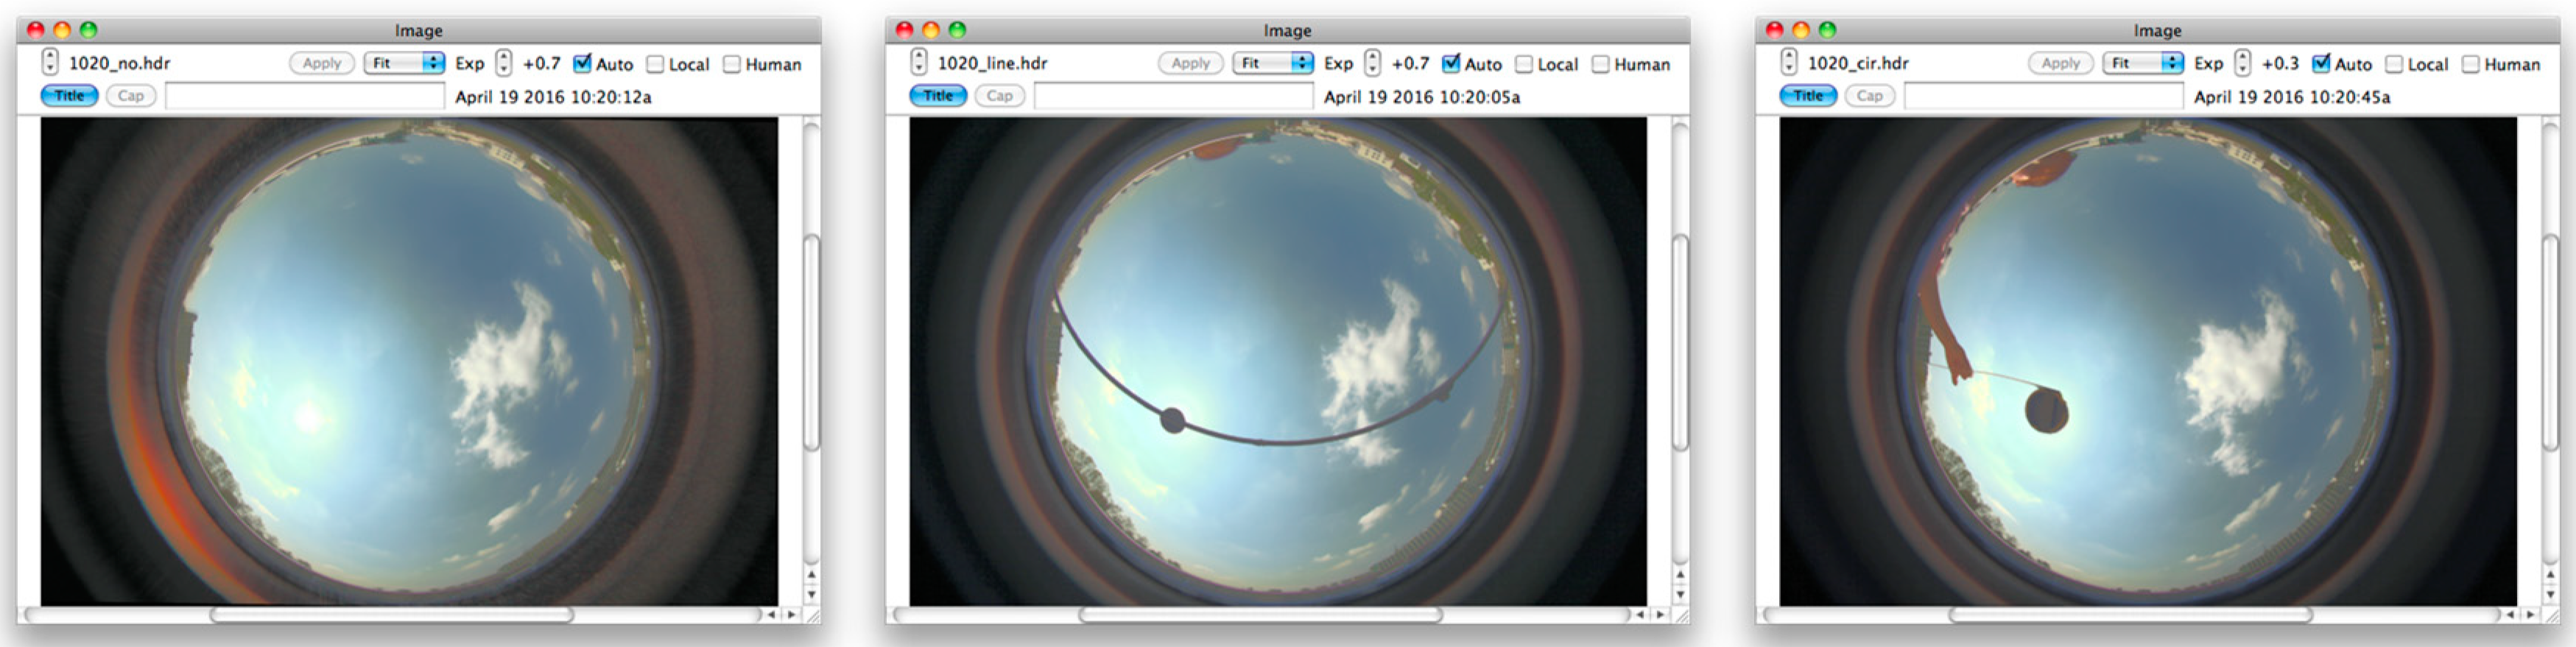Image resolution: width=2576 pixels, height=647 pixels.
Task: Click exposure stepper in 1020_cir.hdr window
Action: click(x=2242, y=63)
